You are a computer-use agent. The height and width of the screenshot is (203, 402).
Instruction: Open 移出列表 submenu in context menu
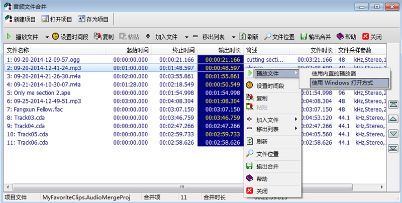tap(272, 129)
